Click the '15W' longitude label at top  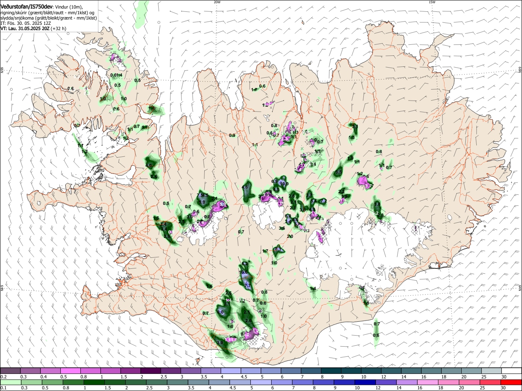[432, 2]
